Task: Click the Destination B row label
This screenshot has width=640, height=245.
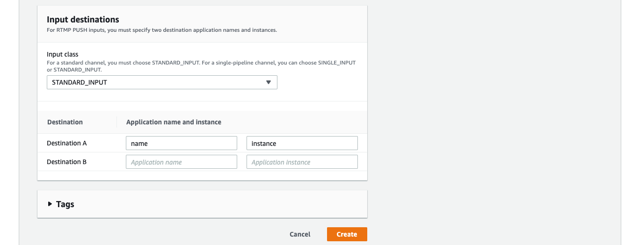Action: click(x=67, y=162)
